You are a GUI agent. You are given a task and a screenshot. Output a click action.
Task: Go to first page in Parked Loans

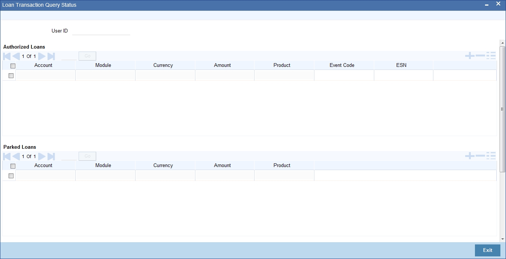point(7,157)
